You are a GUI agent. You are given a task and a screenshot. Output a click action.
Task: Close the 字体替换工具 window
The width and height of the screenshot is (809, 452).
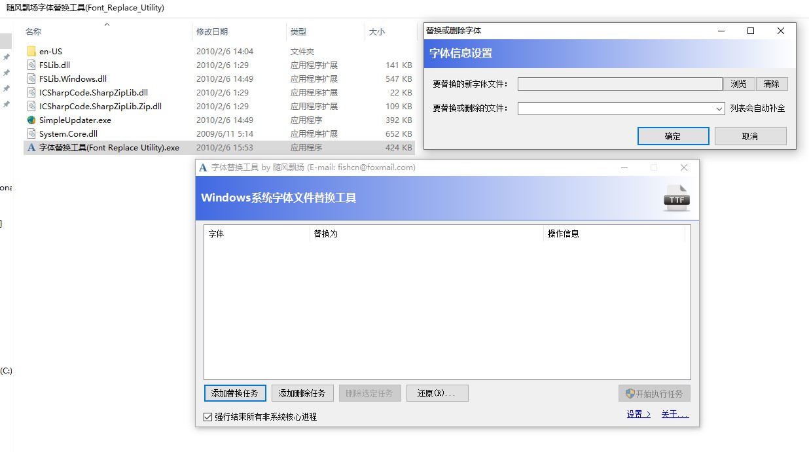coord(684,167)
